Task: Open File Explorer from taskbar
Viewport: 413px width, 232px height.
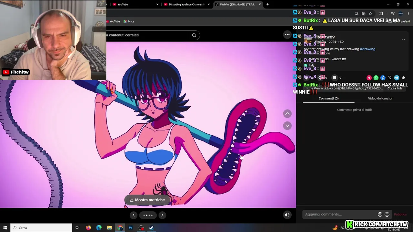Action: (109, 228)
